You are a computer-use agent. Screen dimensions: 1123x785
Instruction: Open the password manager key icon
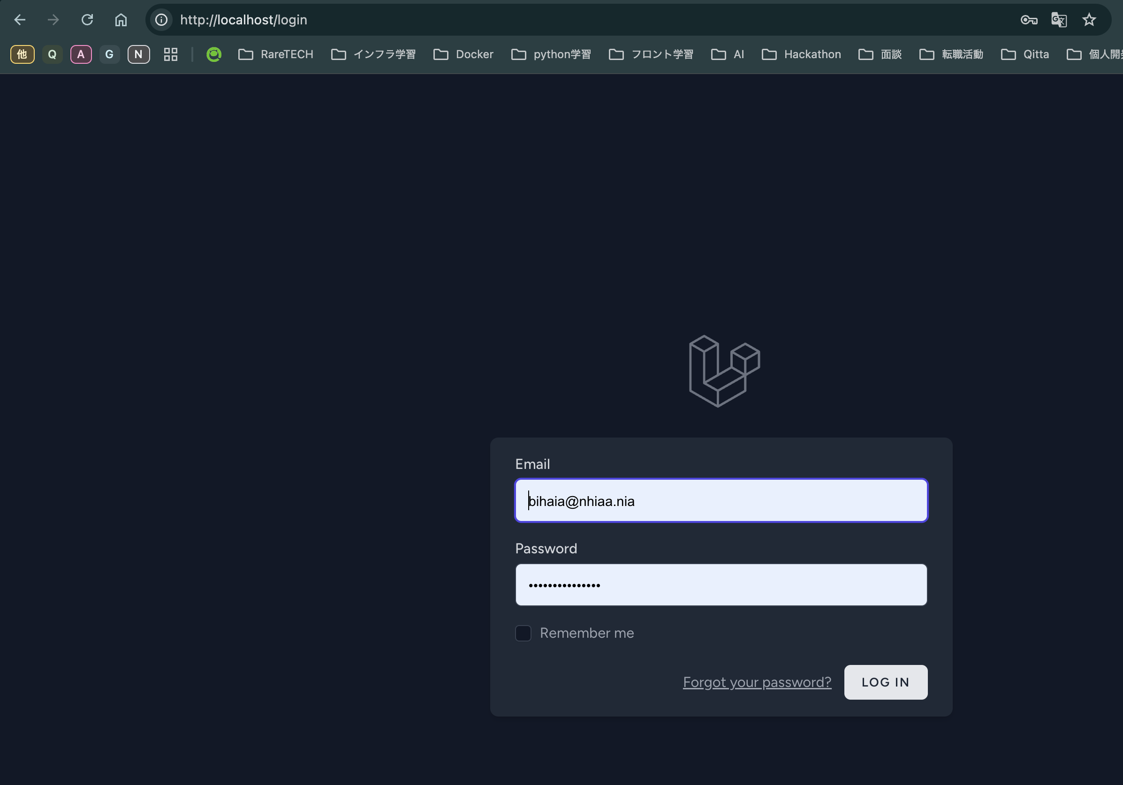tap(1029, 20)
